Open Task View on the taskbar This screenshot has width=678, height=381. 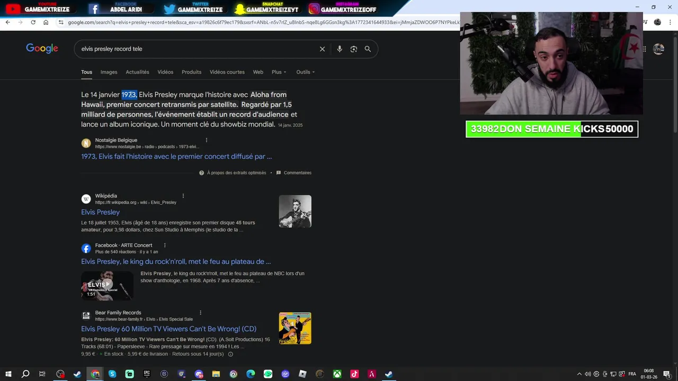pos(42,374)
